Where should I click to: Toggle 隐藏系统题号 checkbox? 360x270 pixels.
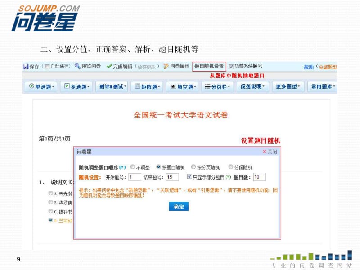click(231, 67)
